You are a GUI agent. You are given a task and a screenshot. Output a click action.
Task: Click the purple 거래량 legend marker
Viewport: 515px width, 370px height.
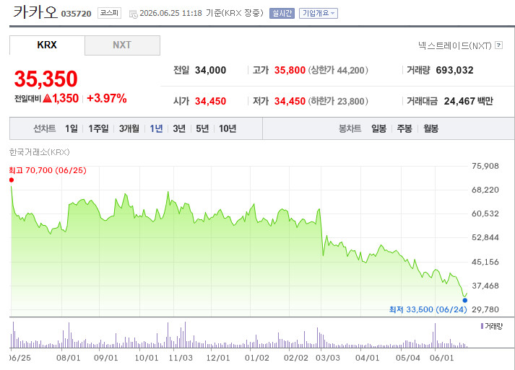coord(482,326)
